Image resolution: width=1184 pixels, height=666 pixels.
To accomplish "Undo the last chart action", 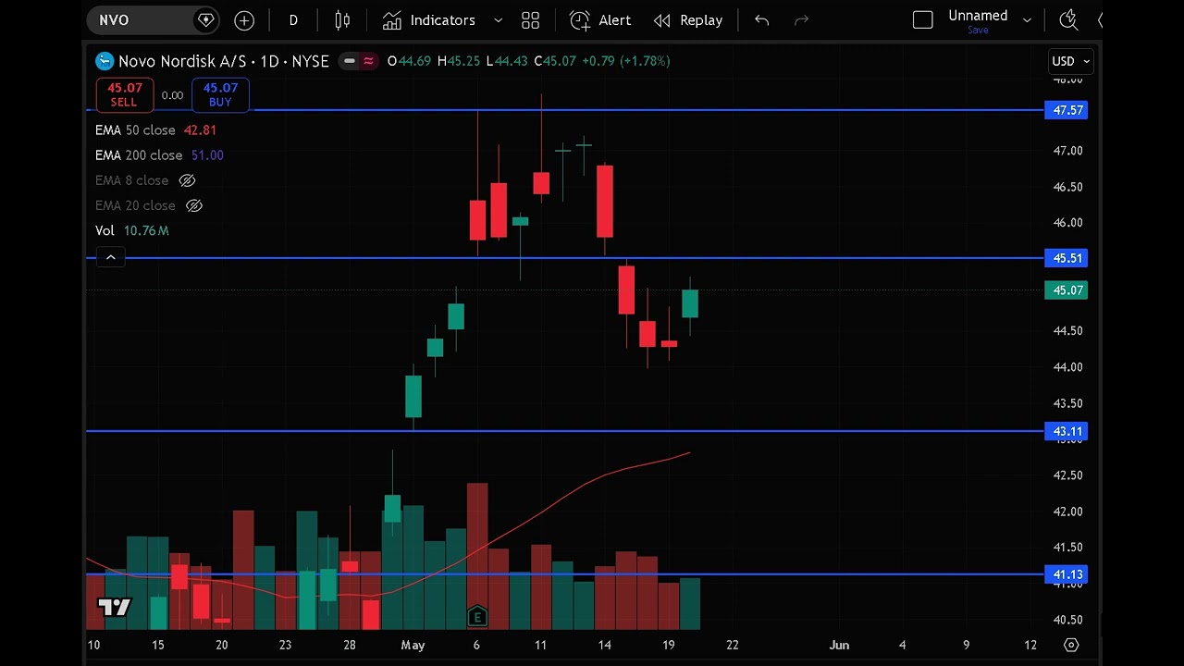I will tap(761, 19).
